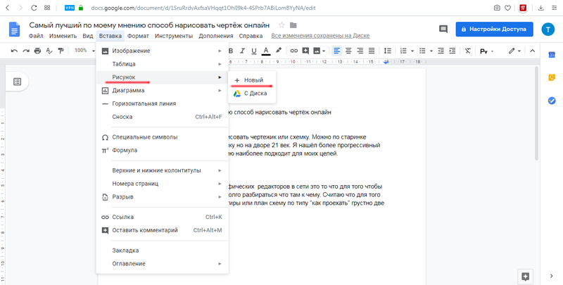Star the document
Image resolution: width=563 pixels, height=285 pixels.
coord(282,25)
